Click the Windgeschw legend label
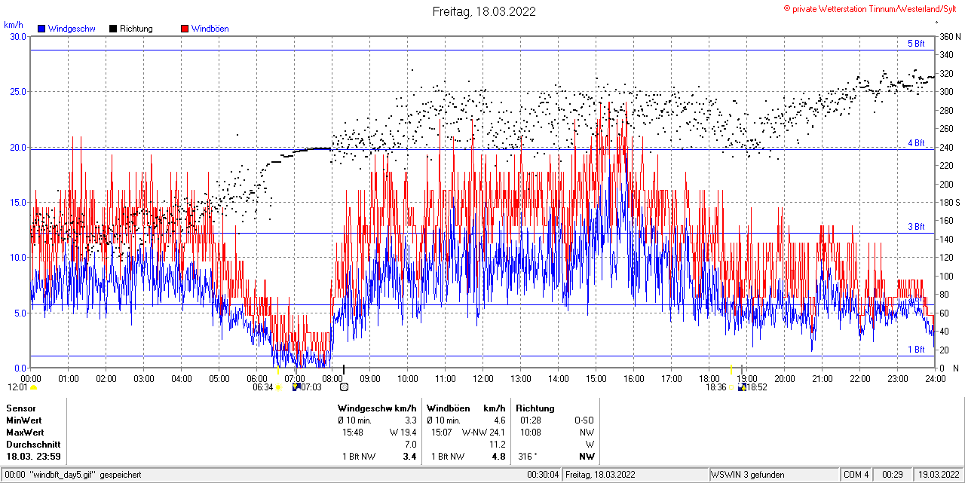This screenshot has width=965, height=483. tap(72, 29)
